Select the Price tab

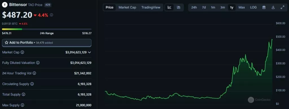(x=110, y=7)
